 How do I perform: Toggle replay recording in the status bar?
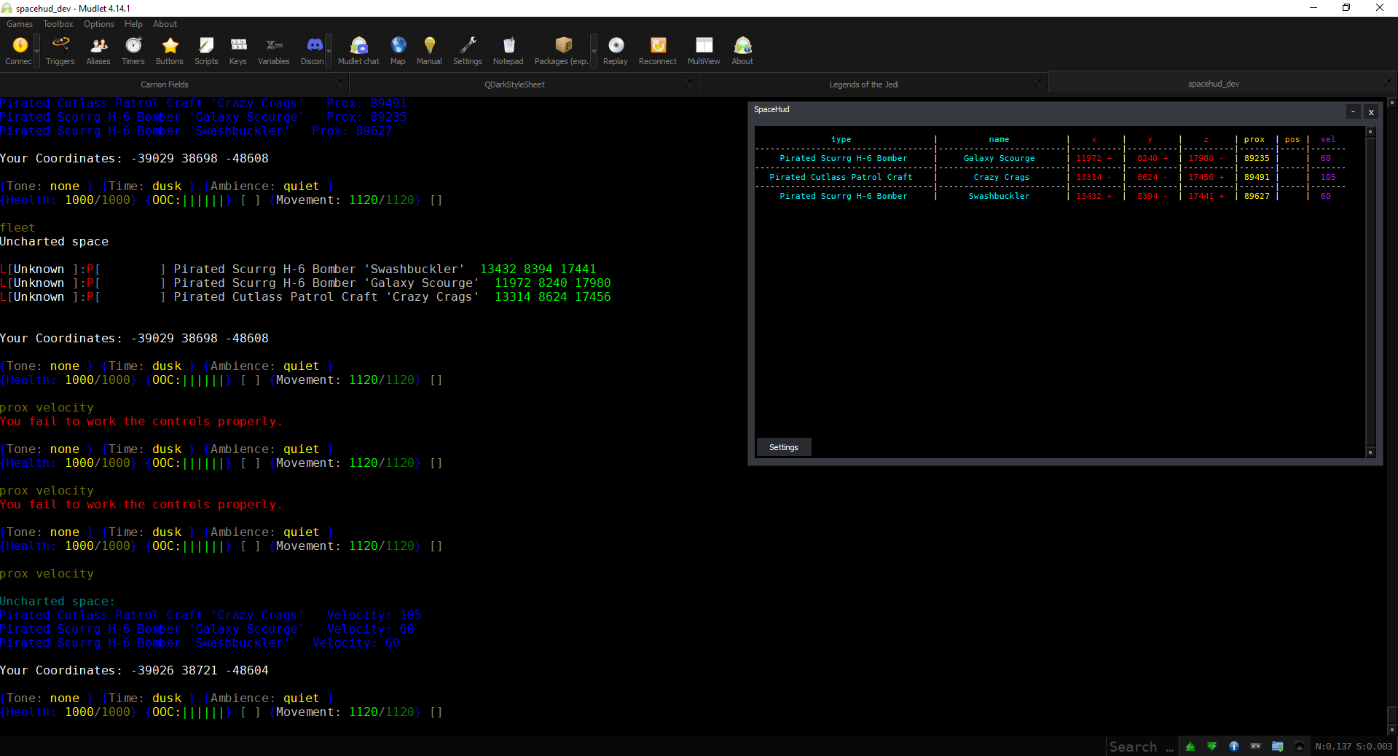tap(1256, 747)
